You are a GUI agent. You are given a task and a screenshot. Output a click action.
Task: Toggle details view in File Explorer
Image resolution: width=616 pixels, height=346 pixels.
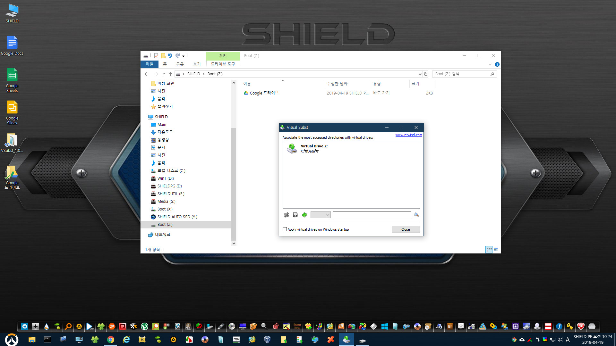(489, 249)
